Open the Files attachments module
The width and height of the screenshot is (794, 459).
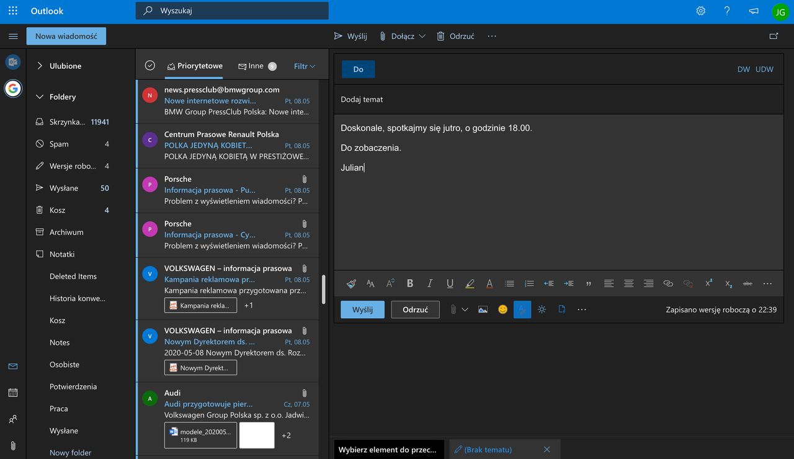tap(13, 445)
